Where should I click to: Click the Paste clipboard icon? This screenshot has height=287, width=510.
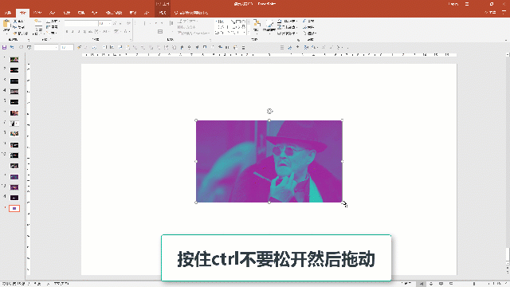click(x=6, y=24)
